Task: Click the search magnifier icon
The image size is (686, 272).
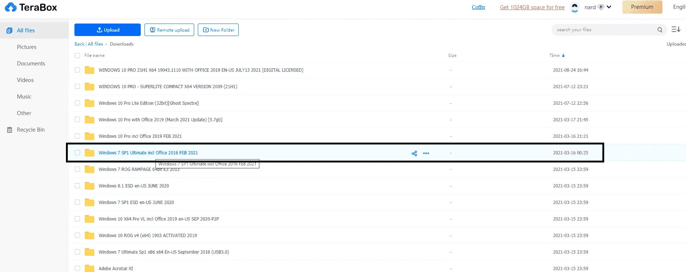Action: coord(660,30)
